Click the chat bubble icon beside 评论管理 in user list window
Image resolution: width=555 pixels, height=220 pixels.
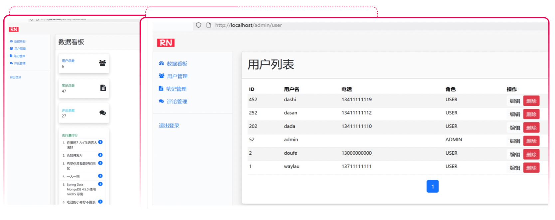coord(161,101)
